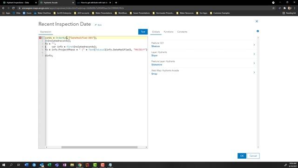
Task: Click the system clock in the taskbar
Action: tap(293, 165)
